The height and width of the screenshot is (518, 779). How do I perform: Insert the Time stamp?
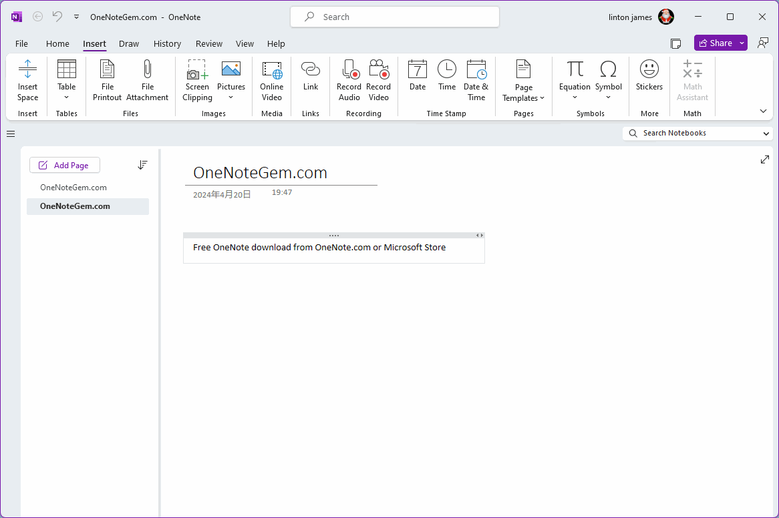click(447, 76)
